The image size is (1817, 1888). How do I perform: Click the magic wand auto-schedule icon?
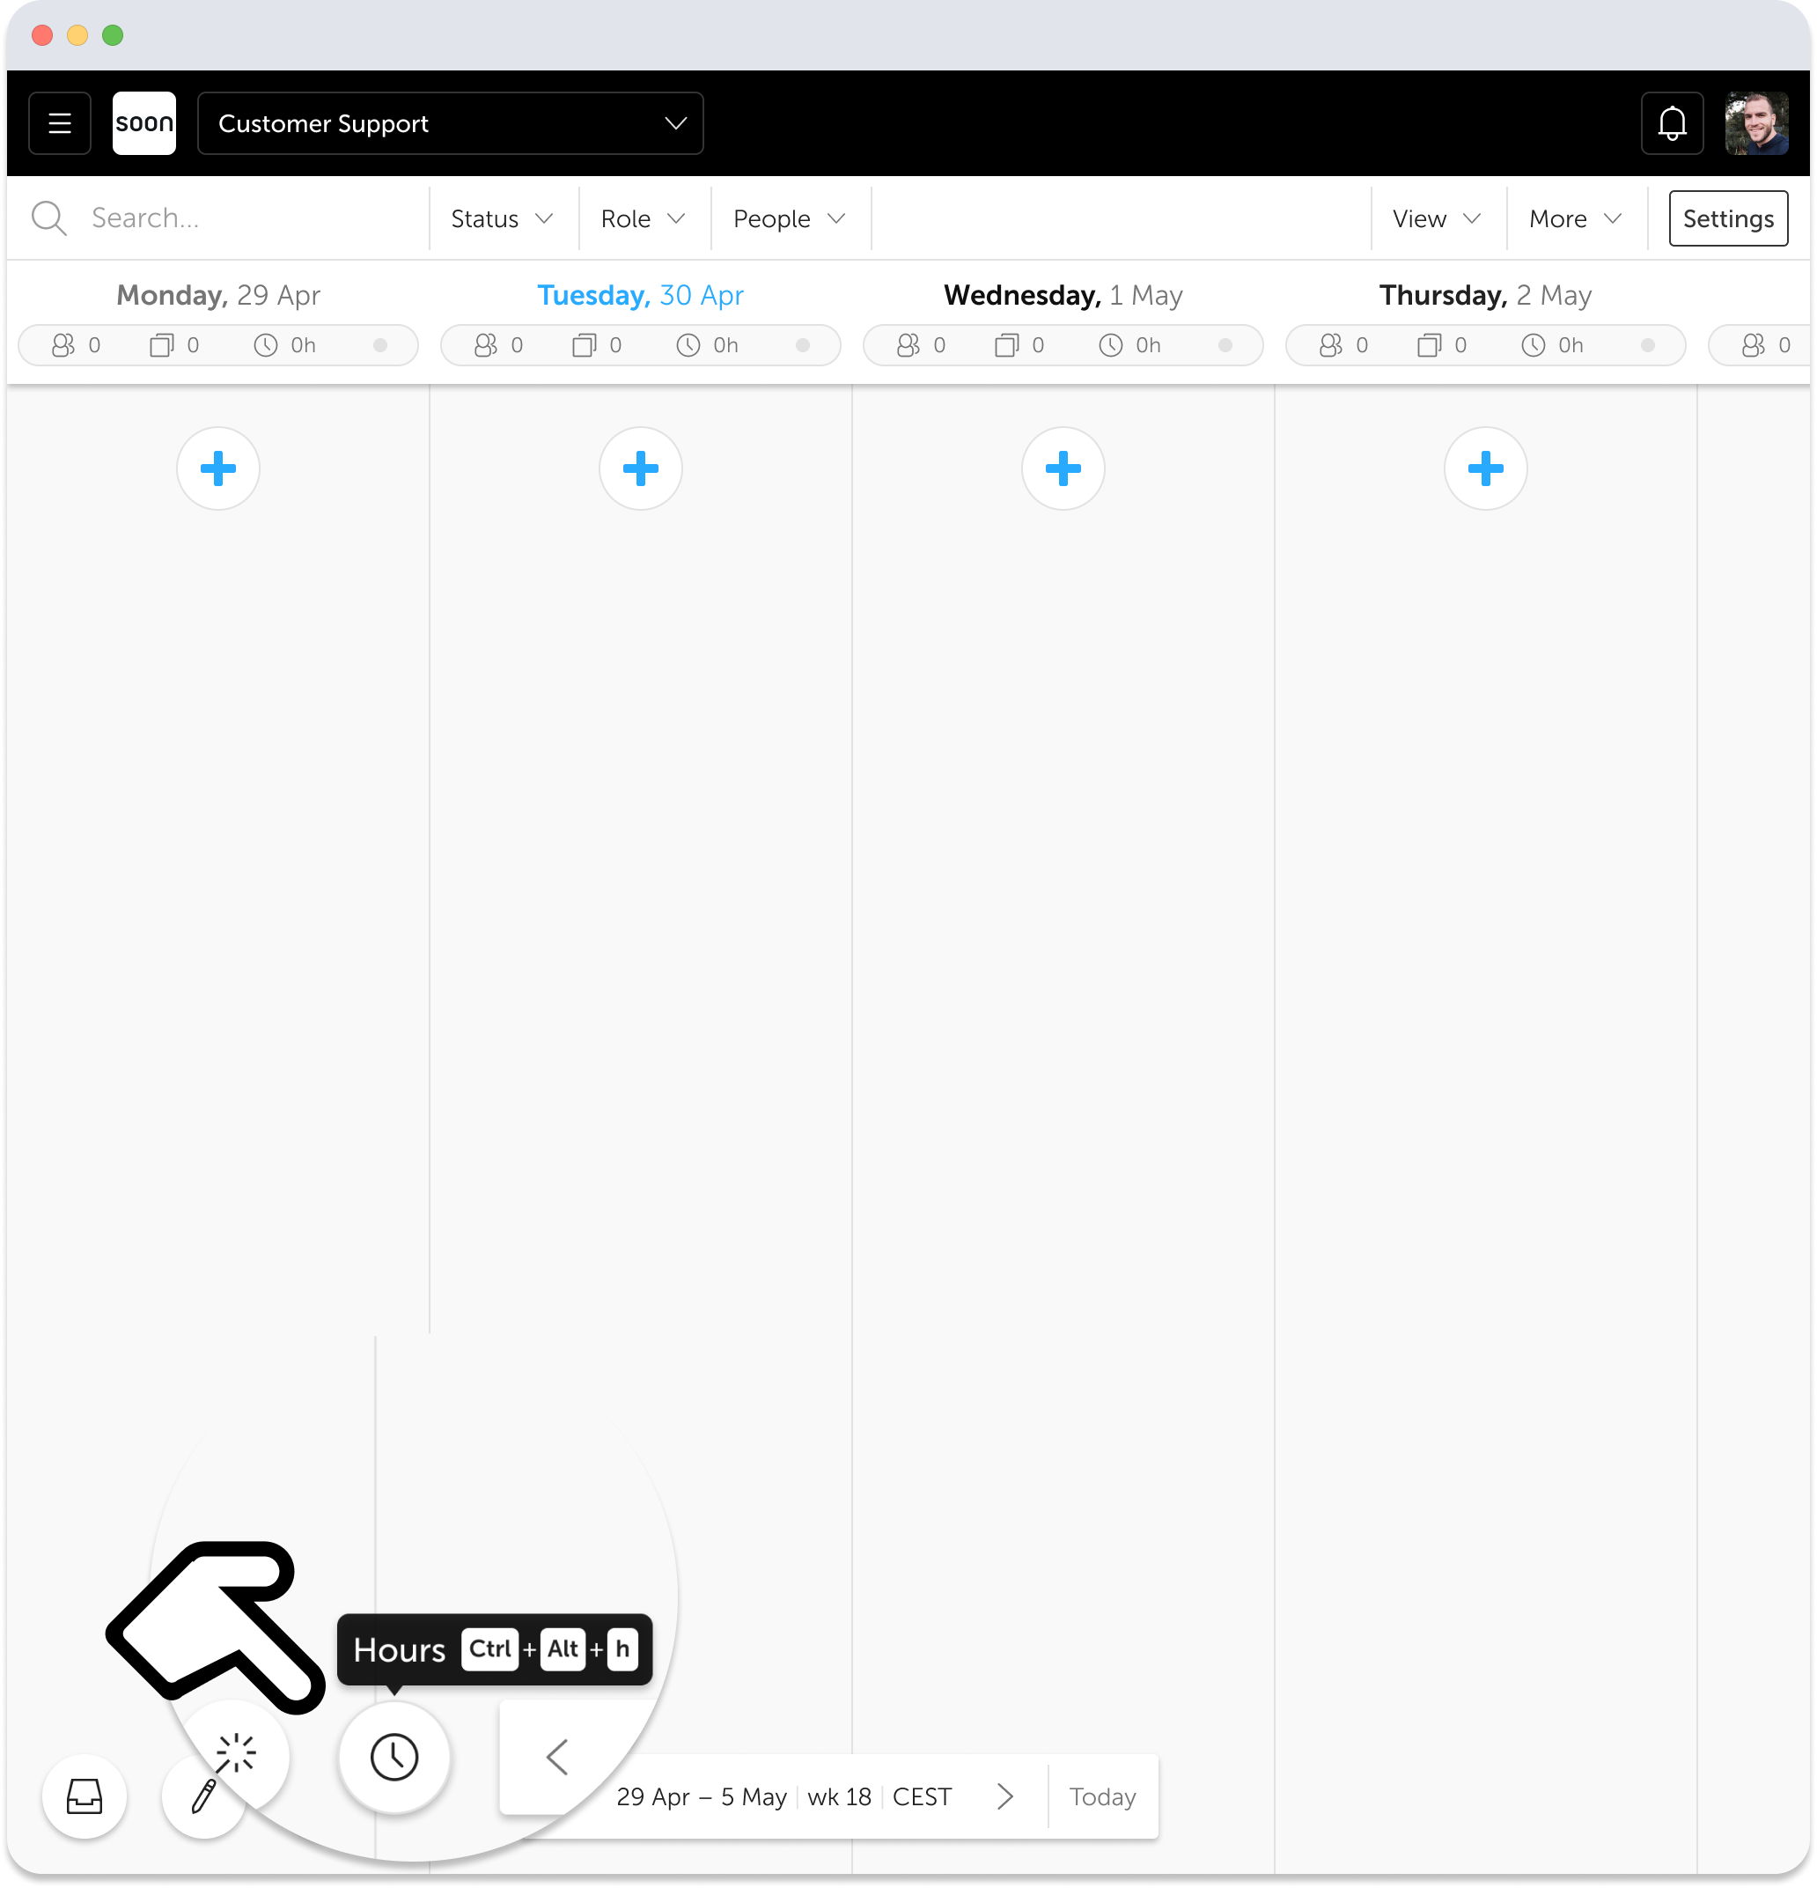point(236,1752)
